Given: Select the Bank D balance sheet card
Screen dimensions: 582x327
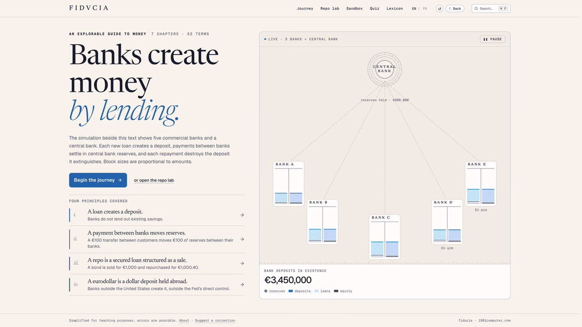Looking at the screenshot, I should coord(447,222).
